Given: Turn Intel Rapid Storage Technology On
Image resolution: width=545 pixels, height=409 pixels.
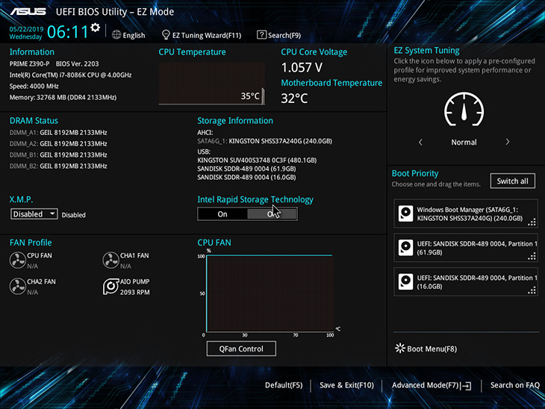Looking at the screenshot, I should 222,214.
